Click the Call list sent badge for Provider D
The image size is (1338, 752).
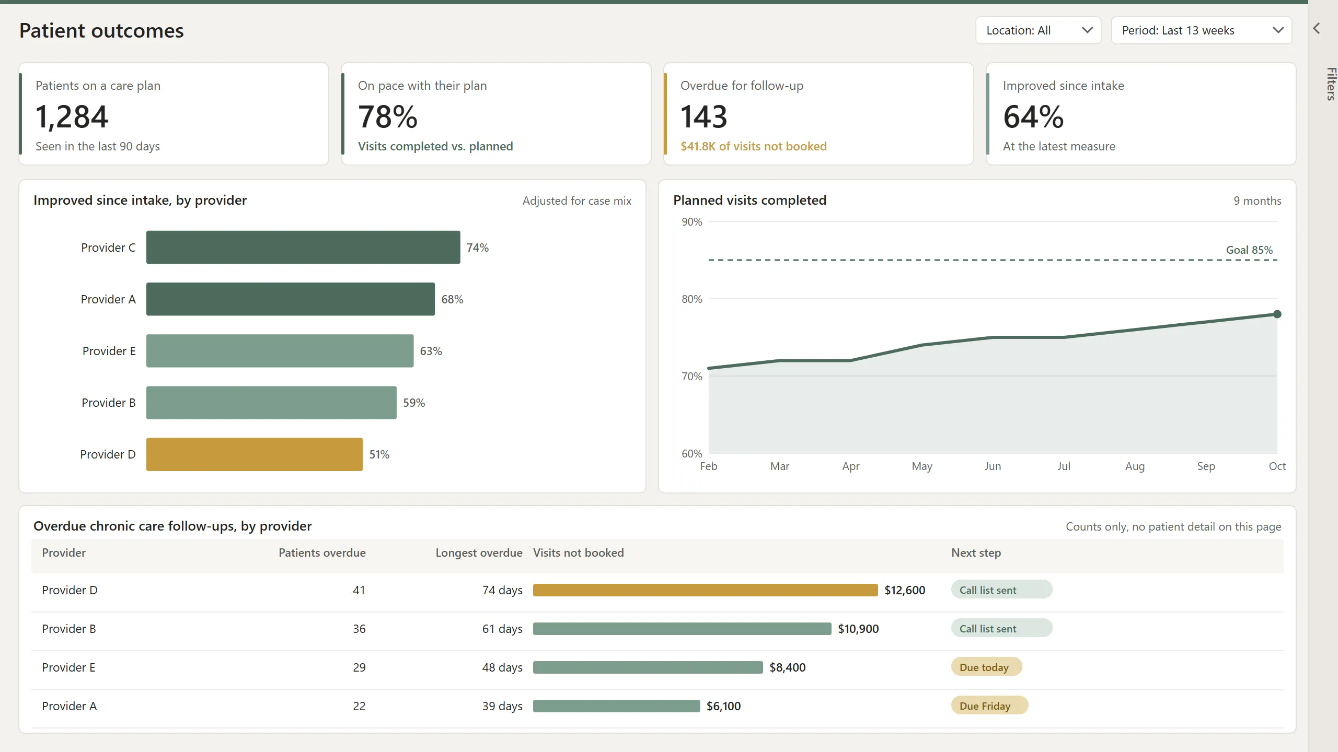point(1001,590)
